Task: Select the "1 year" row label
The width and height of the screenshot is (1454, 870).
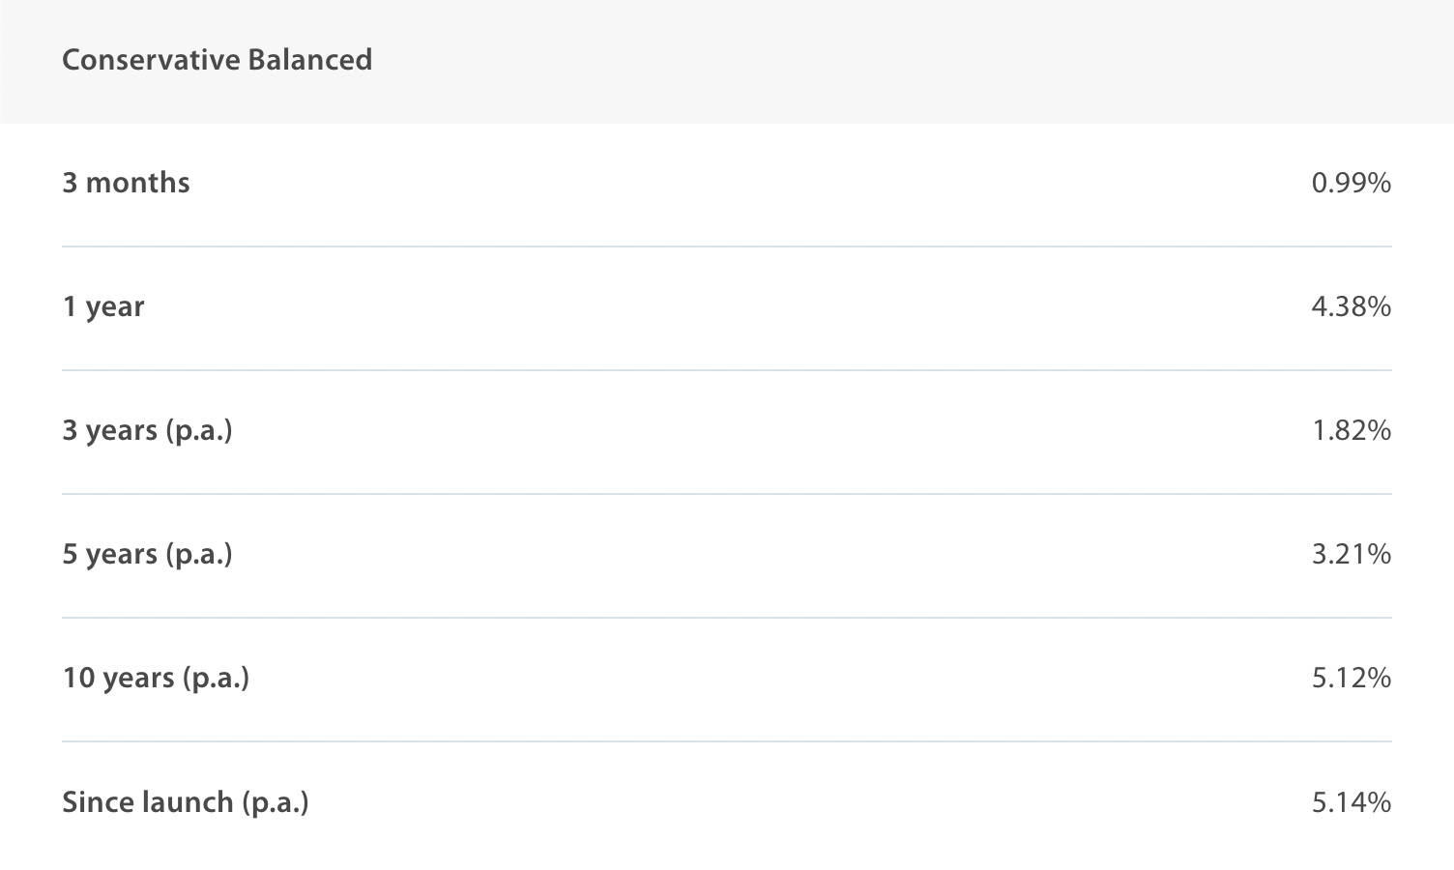Action: 103,306
